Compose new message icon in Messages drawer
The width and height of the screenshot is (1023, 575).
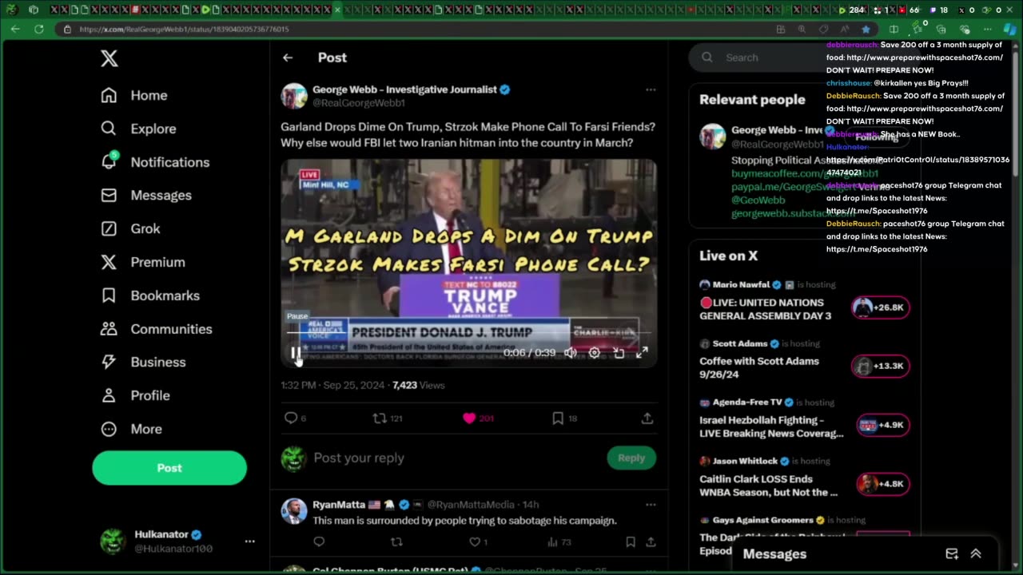click(952, 553)
